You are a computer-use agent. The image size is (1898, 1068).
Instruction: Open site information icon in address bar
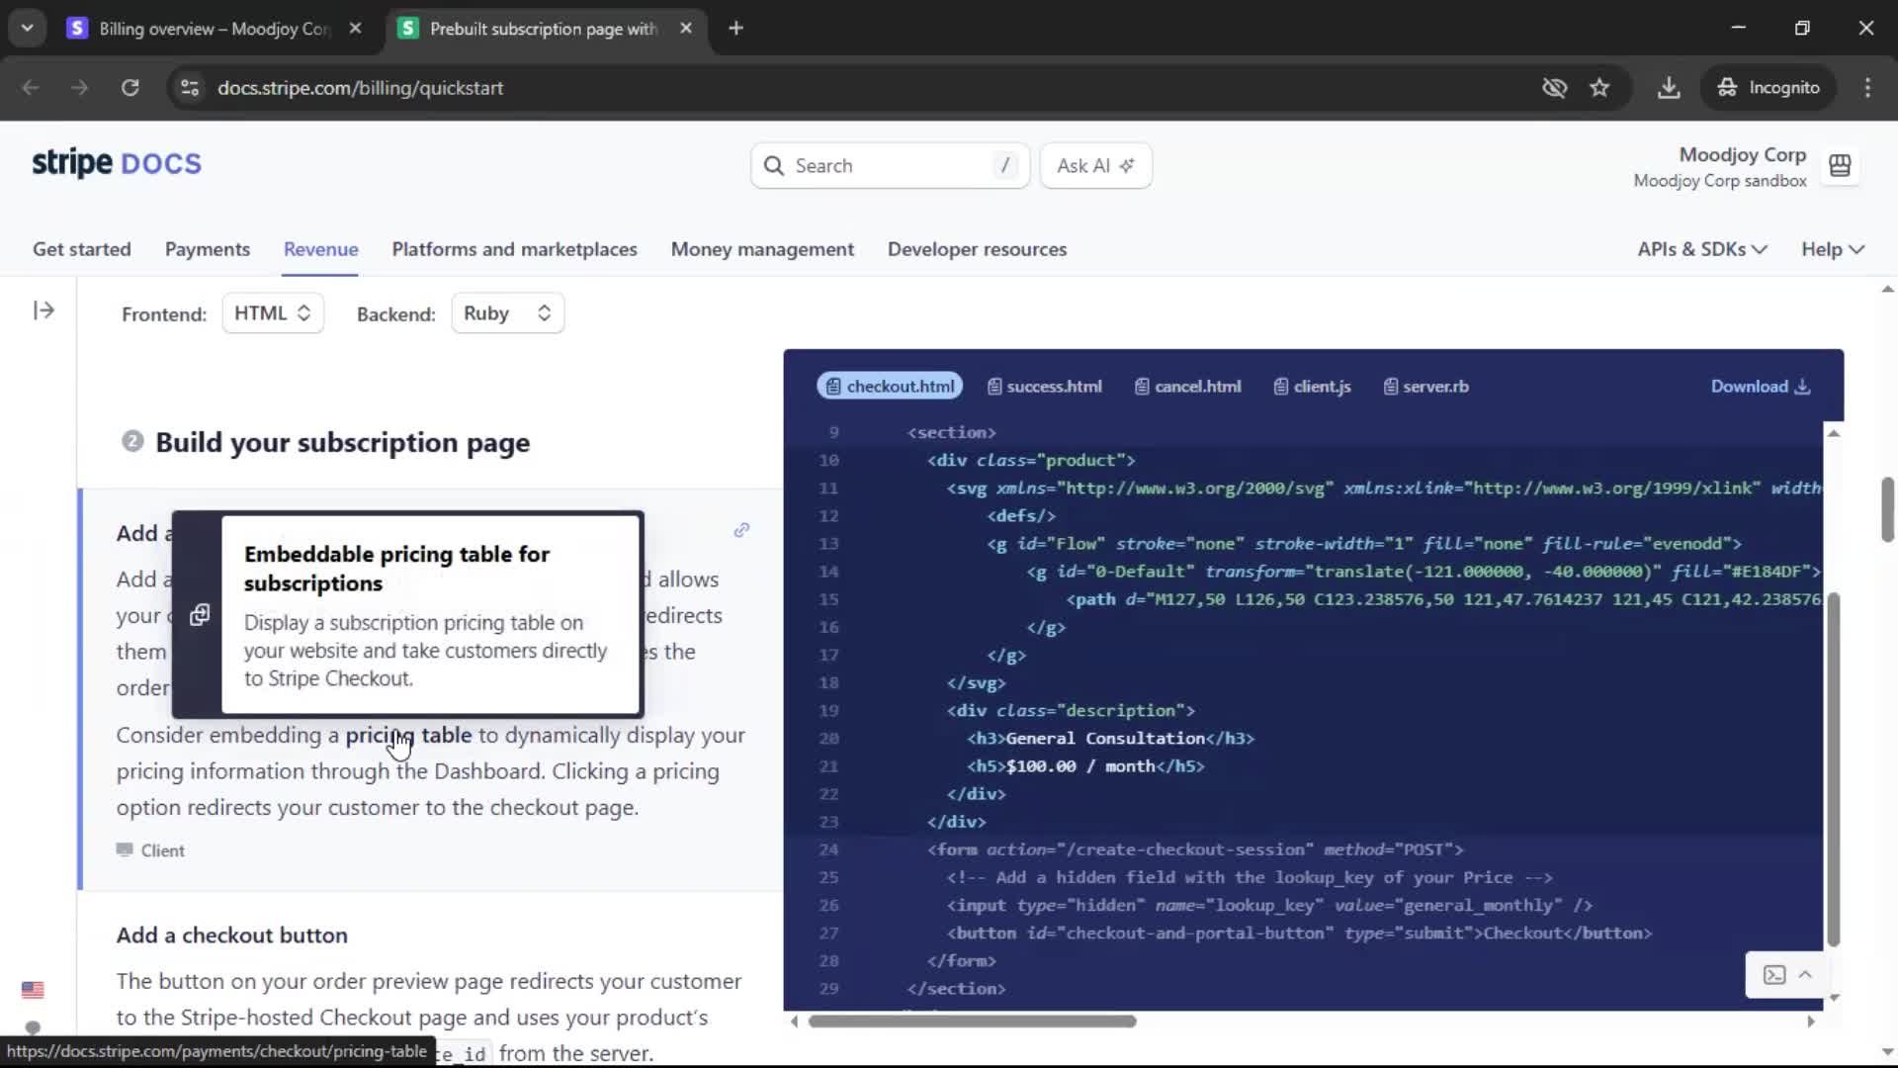tap(190, 88)
